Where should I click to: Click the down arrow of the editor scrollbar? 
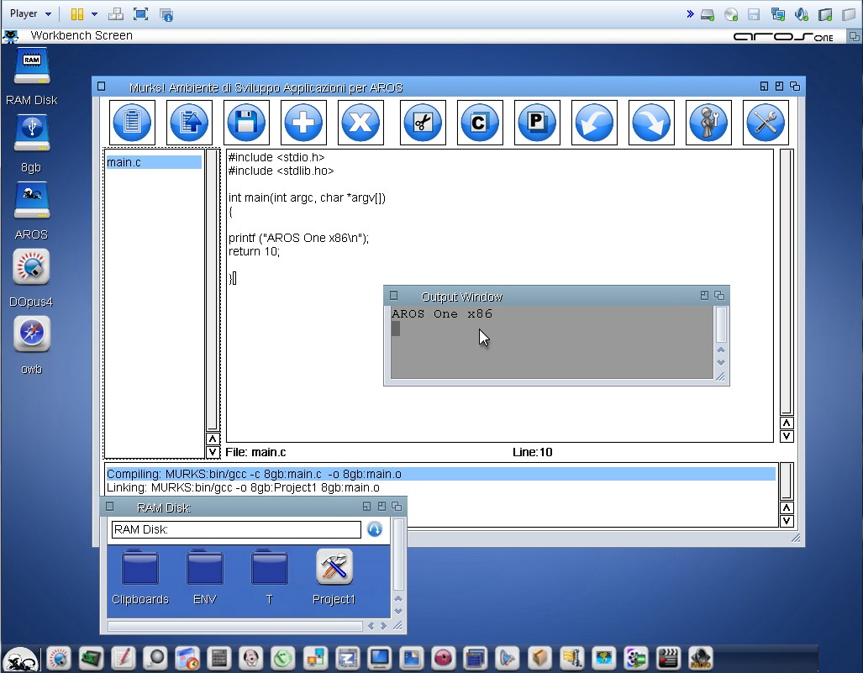(787, 436)
